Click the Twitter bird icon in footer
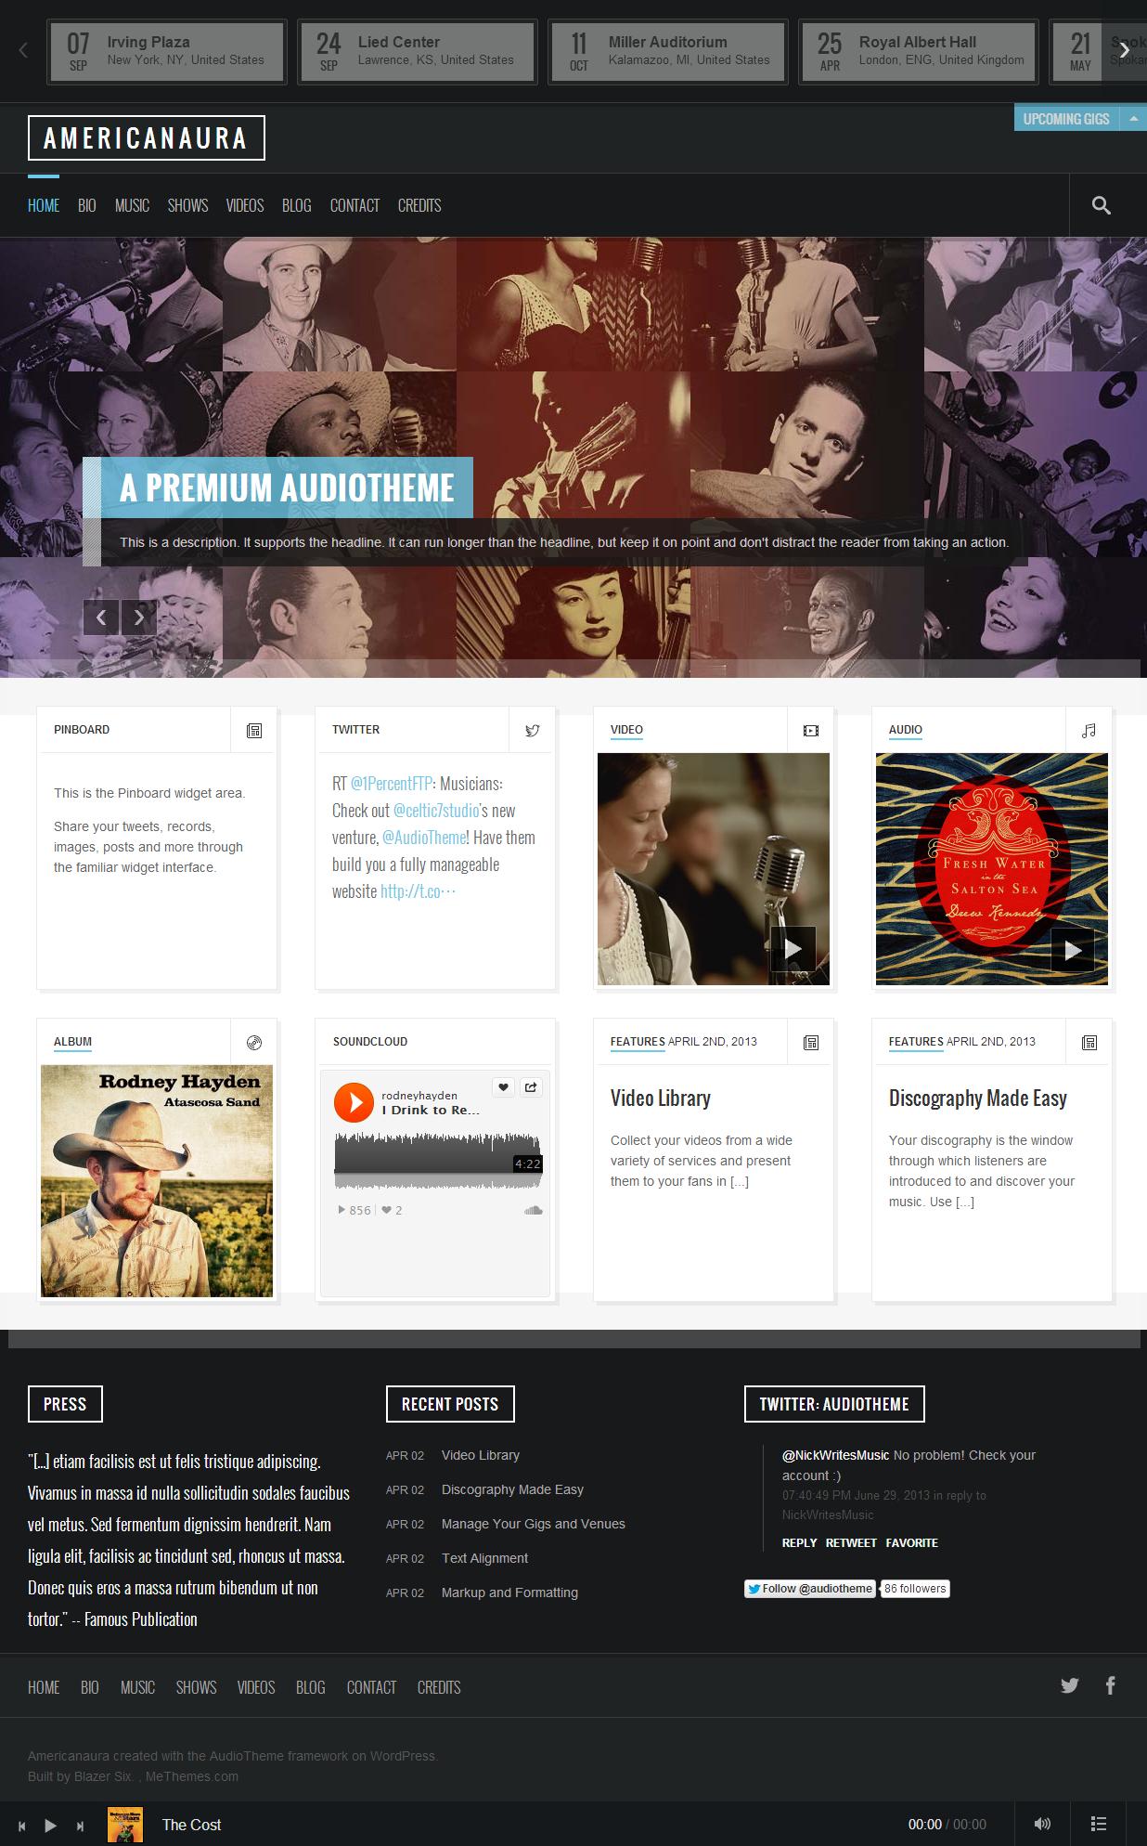 (1070, 1685)
